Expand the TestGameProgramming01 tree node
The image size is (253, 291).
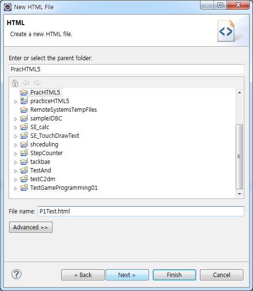click(15, 188)
